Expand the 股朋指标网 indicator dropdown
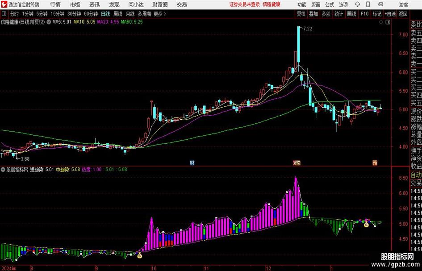The height and width of the screenshot is (271, 422). tap(3, 170)
